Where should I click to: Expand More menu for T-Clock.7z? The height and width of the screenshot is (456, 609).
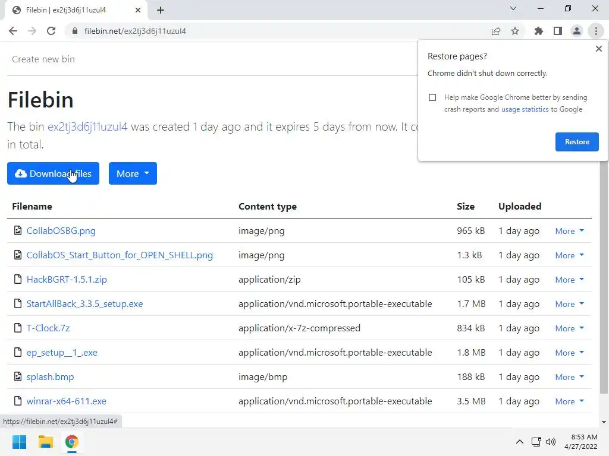tap(569, 328)
